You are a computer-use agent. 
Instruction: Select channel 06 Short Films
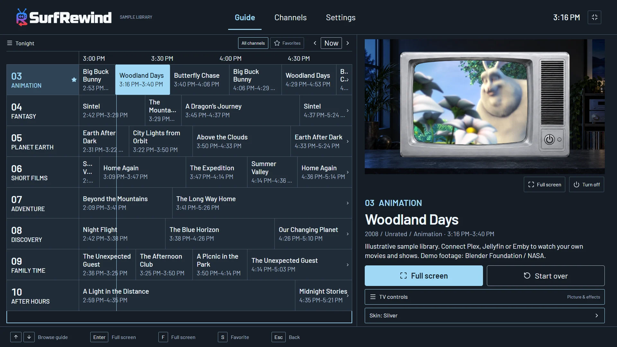(x=43, y=172)
